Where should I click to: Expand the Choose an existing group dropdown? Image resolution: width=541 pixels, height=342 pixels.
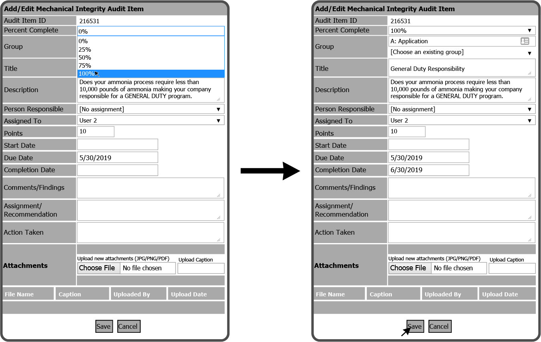(x=462, y=52)
